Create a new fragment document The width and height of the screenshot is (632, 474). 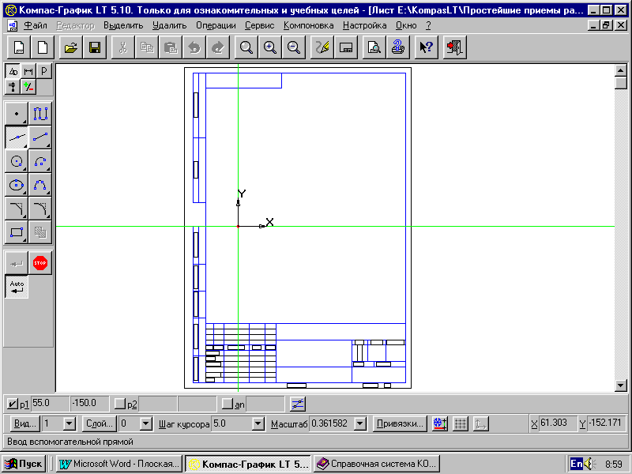(x=43, y=47)
